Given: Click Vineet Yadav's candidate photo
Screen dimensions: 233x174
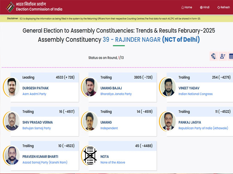Looking at the screenshot, I should 168,87.
